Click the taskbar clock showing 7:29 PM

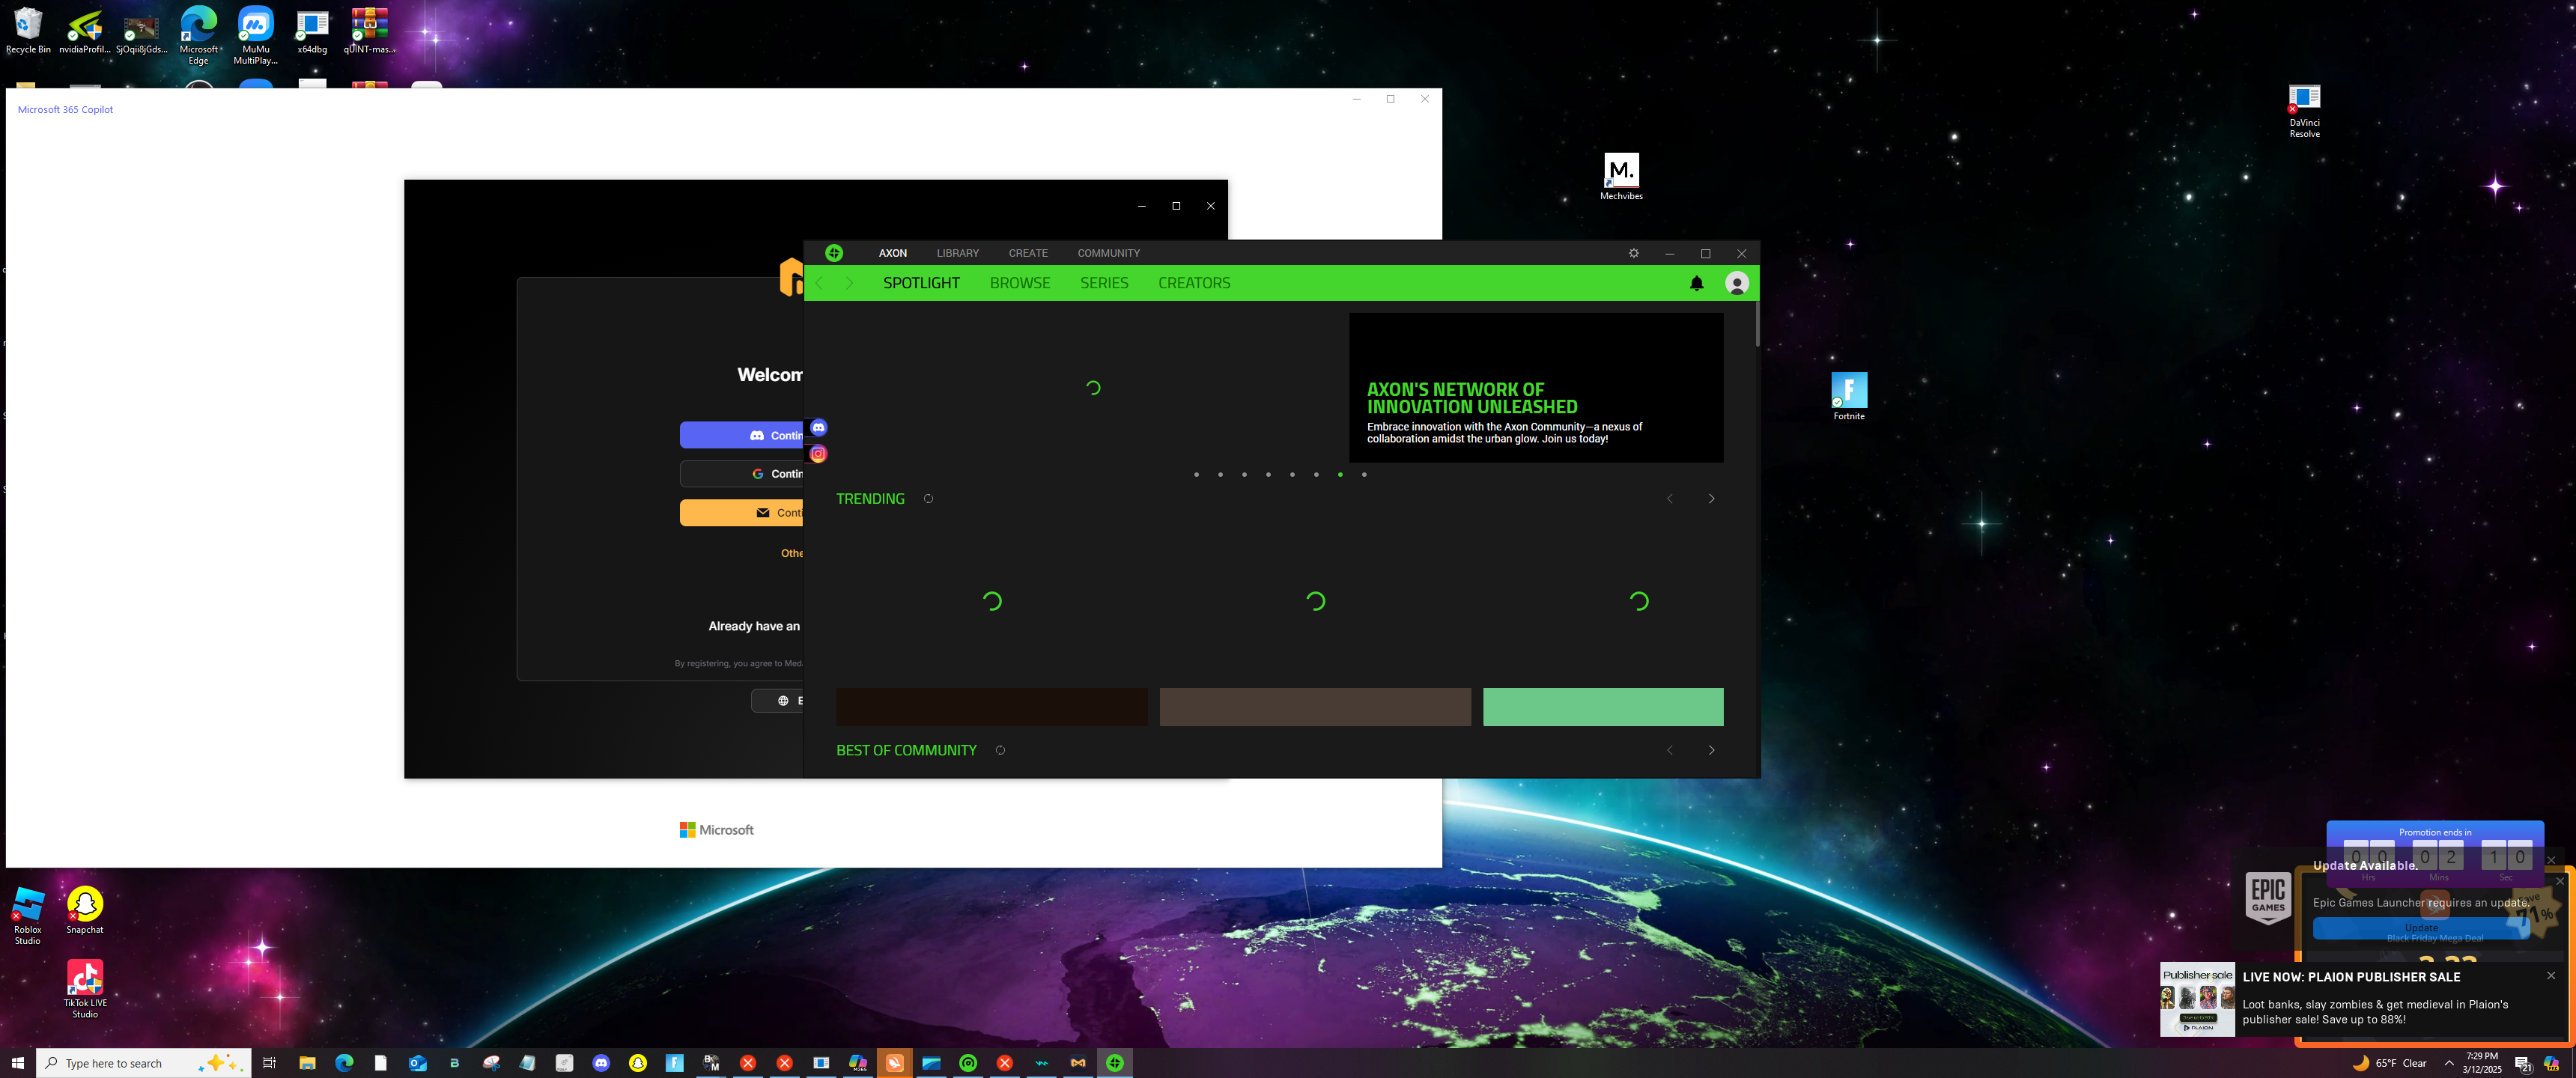click(x=2482, y=1063)
